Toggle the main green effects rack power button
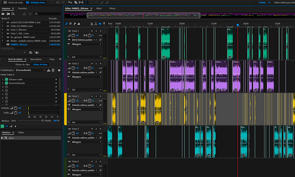This screenshot has width=295, height=177. [2, 126]
